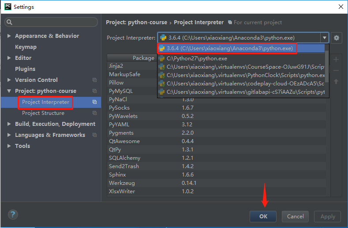Select the QtAwesome package row
Image resolution: width=348 pixels, height=228 pixels.
click(217, 141)
